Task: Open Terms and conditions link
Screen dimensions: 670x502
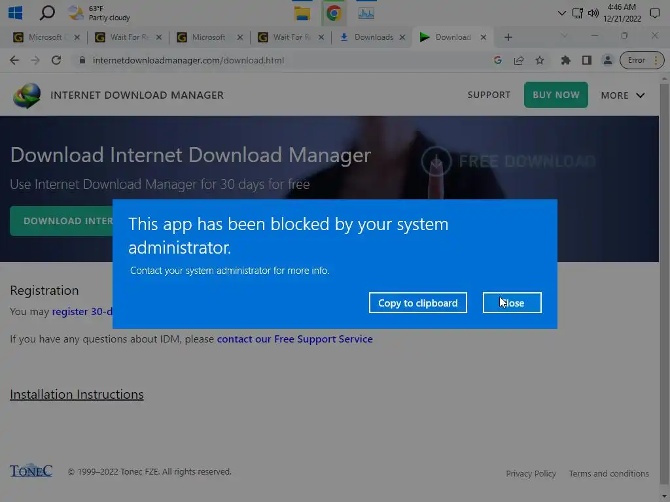Action: (608, 473)
